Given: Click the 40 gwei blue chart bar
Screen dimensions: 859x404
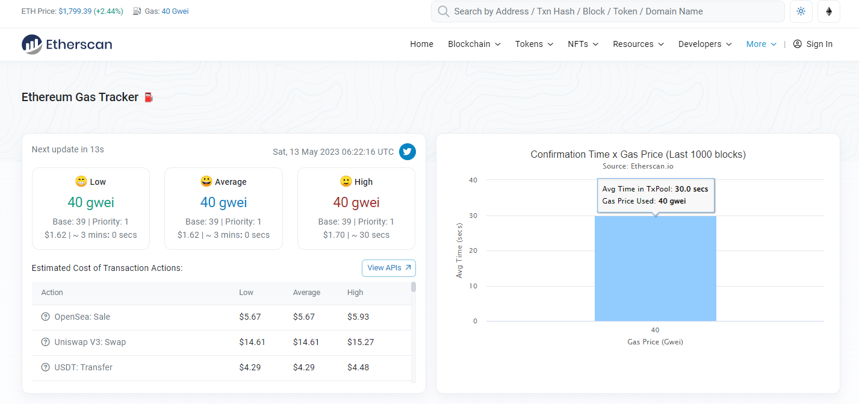Looking at the screenshot, I should [655, 269].
